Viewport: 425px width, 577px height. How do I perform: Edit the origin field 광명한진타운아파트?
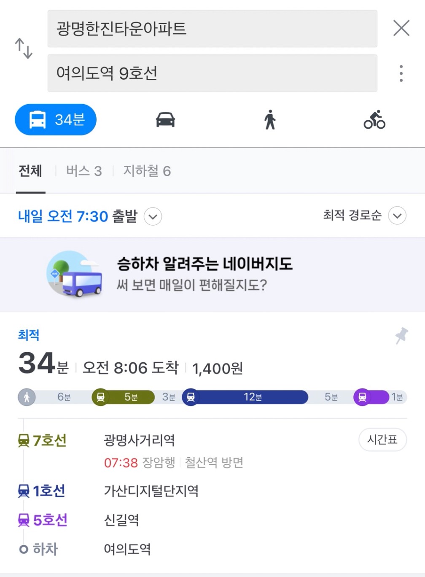coord(212,29)
